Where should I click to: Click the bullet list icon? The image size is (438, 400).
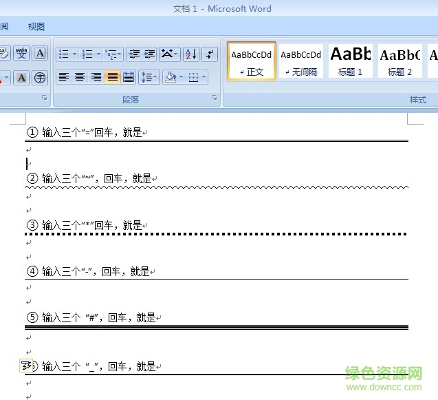63,54
